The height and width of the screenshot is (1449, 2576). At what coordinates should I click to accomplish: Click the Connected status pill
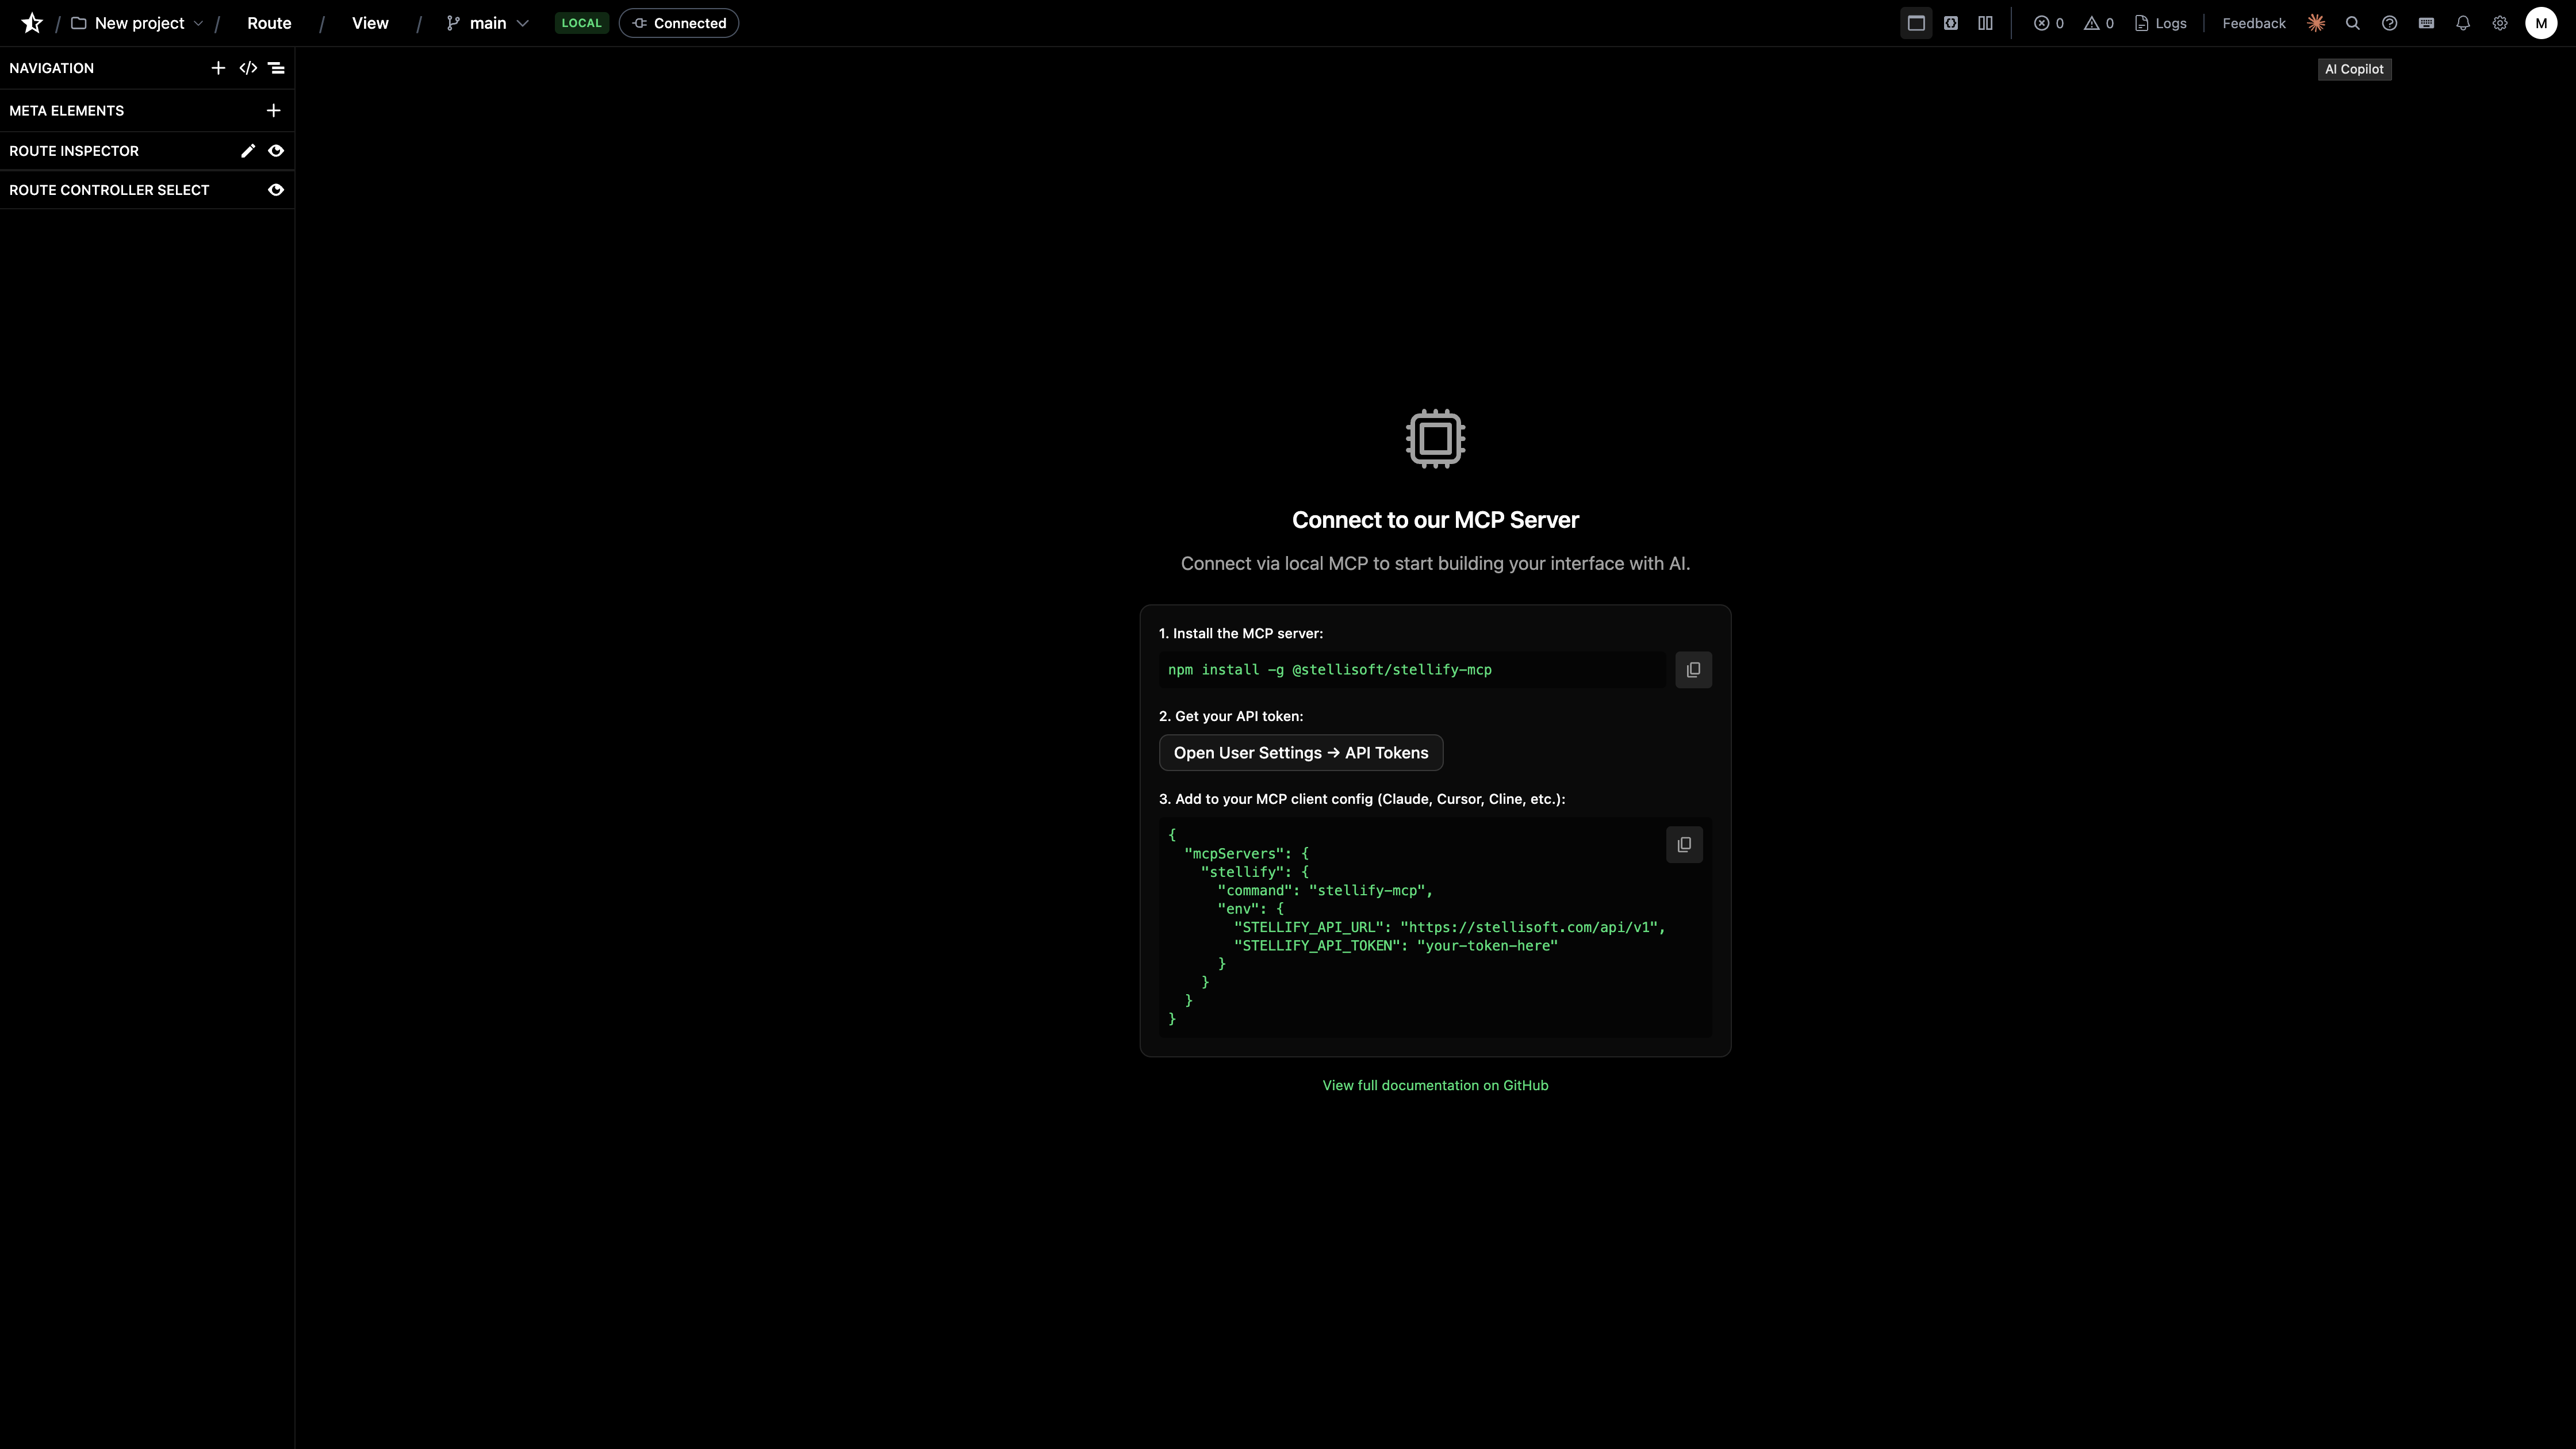click(x=678, y=22)
